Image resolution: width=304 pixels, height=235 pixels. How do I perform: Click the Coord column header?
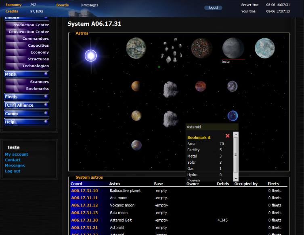(76, 184)
